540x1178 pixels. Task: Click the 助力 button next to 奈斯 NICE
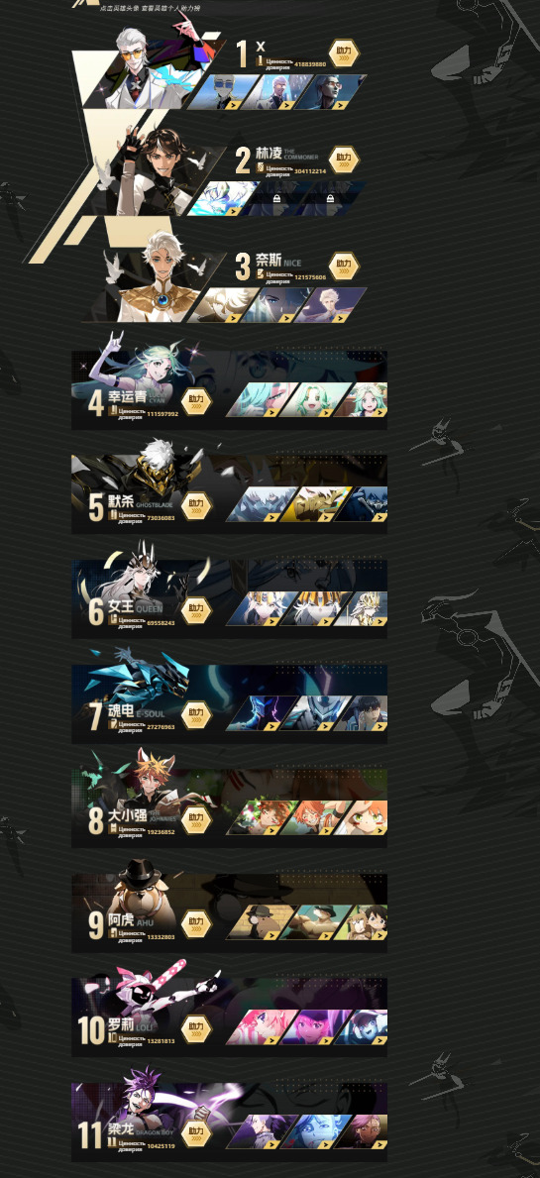[x=344, y=265]
